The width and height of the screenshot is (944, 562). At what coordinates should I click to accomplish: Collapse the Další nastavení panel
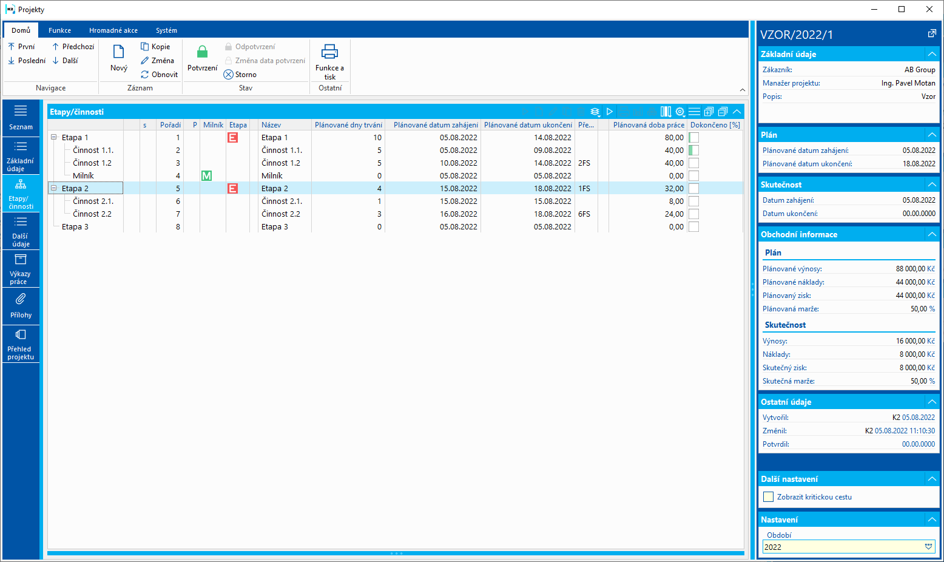tap(932, 479)
